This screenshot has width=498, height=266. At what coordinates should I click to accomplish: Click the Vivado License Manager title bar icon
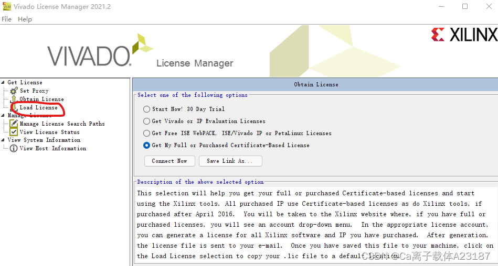pyautogui.click(x=7, y=6)
